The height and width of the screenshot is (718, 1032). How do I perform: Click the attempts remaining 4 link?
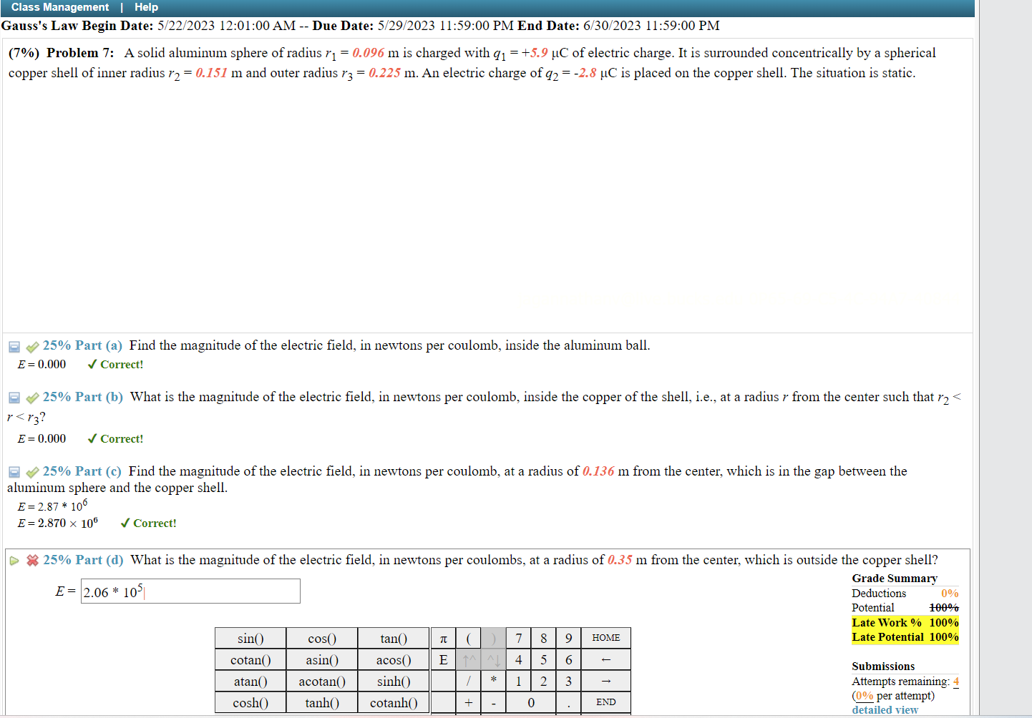tap(955, 681)
